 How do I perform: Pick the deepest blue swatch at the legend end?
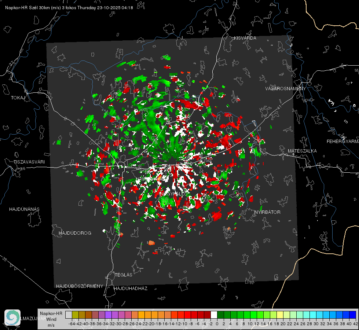[x=353, y=315]
